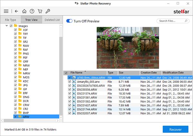Image resolution: width=193 pixels, height=136 pixels.
Task: Click the flower basket preview image
Action: [x=127, y=47]
